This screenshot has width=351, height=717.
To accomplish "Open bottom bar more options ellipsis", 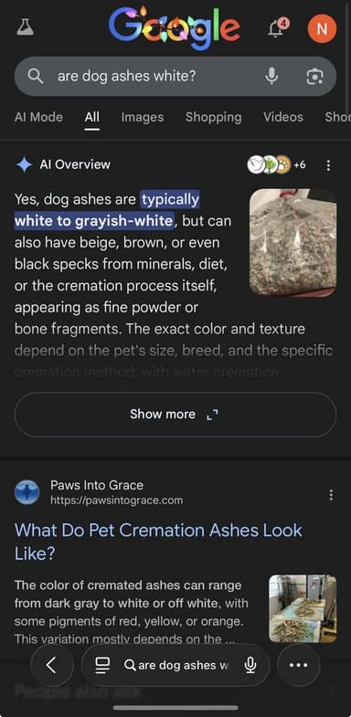I will click(x=298, y=665).
